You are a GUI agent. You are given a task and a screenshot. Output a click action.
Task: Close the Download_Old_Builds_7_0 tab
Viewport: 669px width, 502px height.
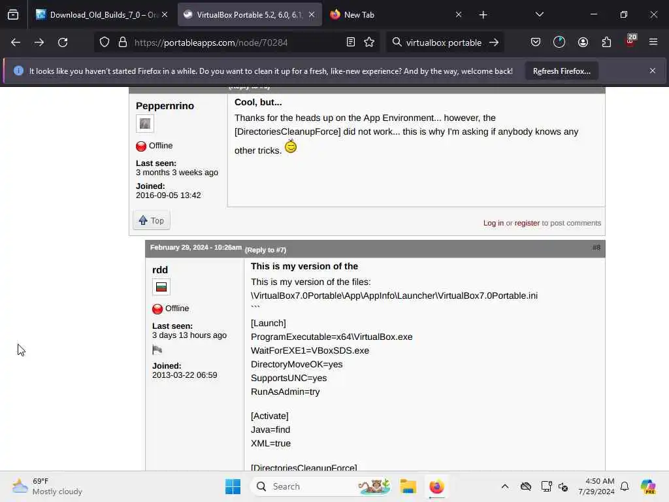pos(165,14)
